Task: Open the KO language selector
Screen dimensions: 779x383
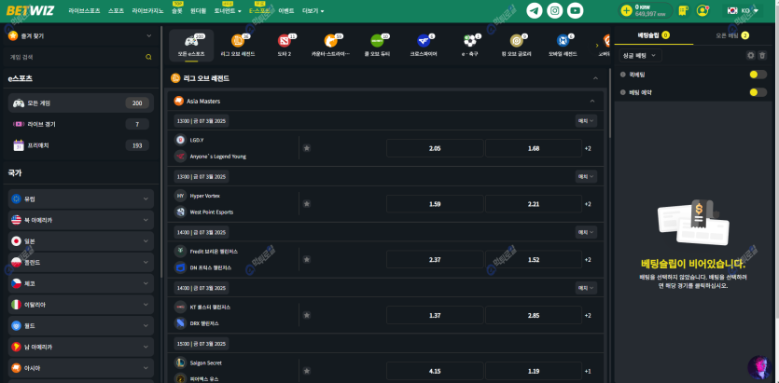Action: tap(744, 10)
